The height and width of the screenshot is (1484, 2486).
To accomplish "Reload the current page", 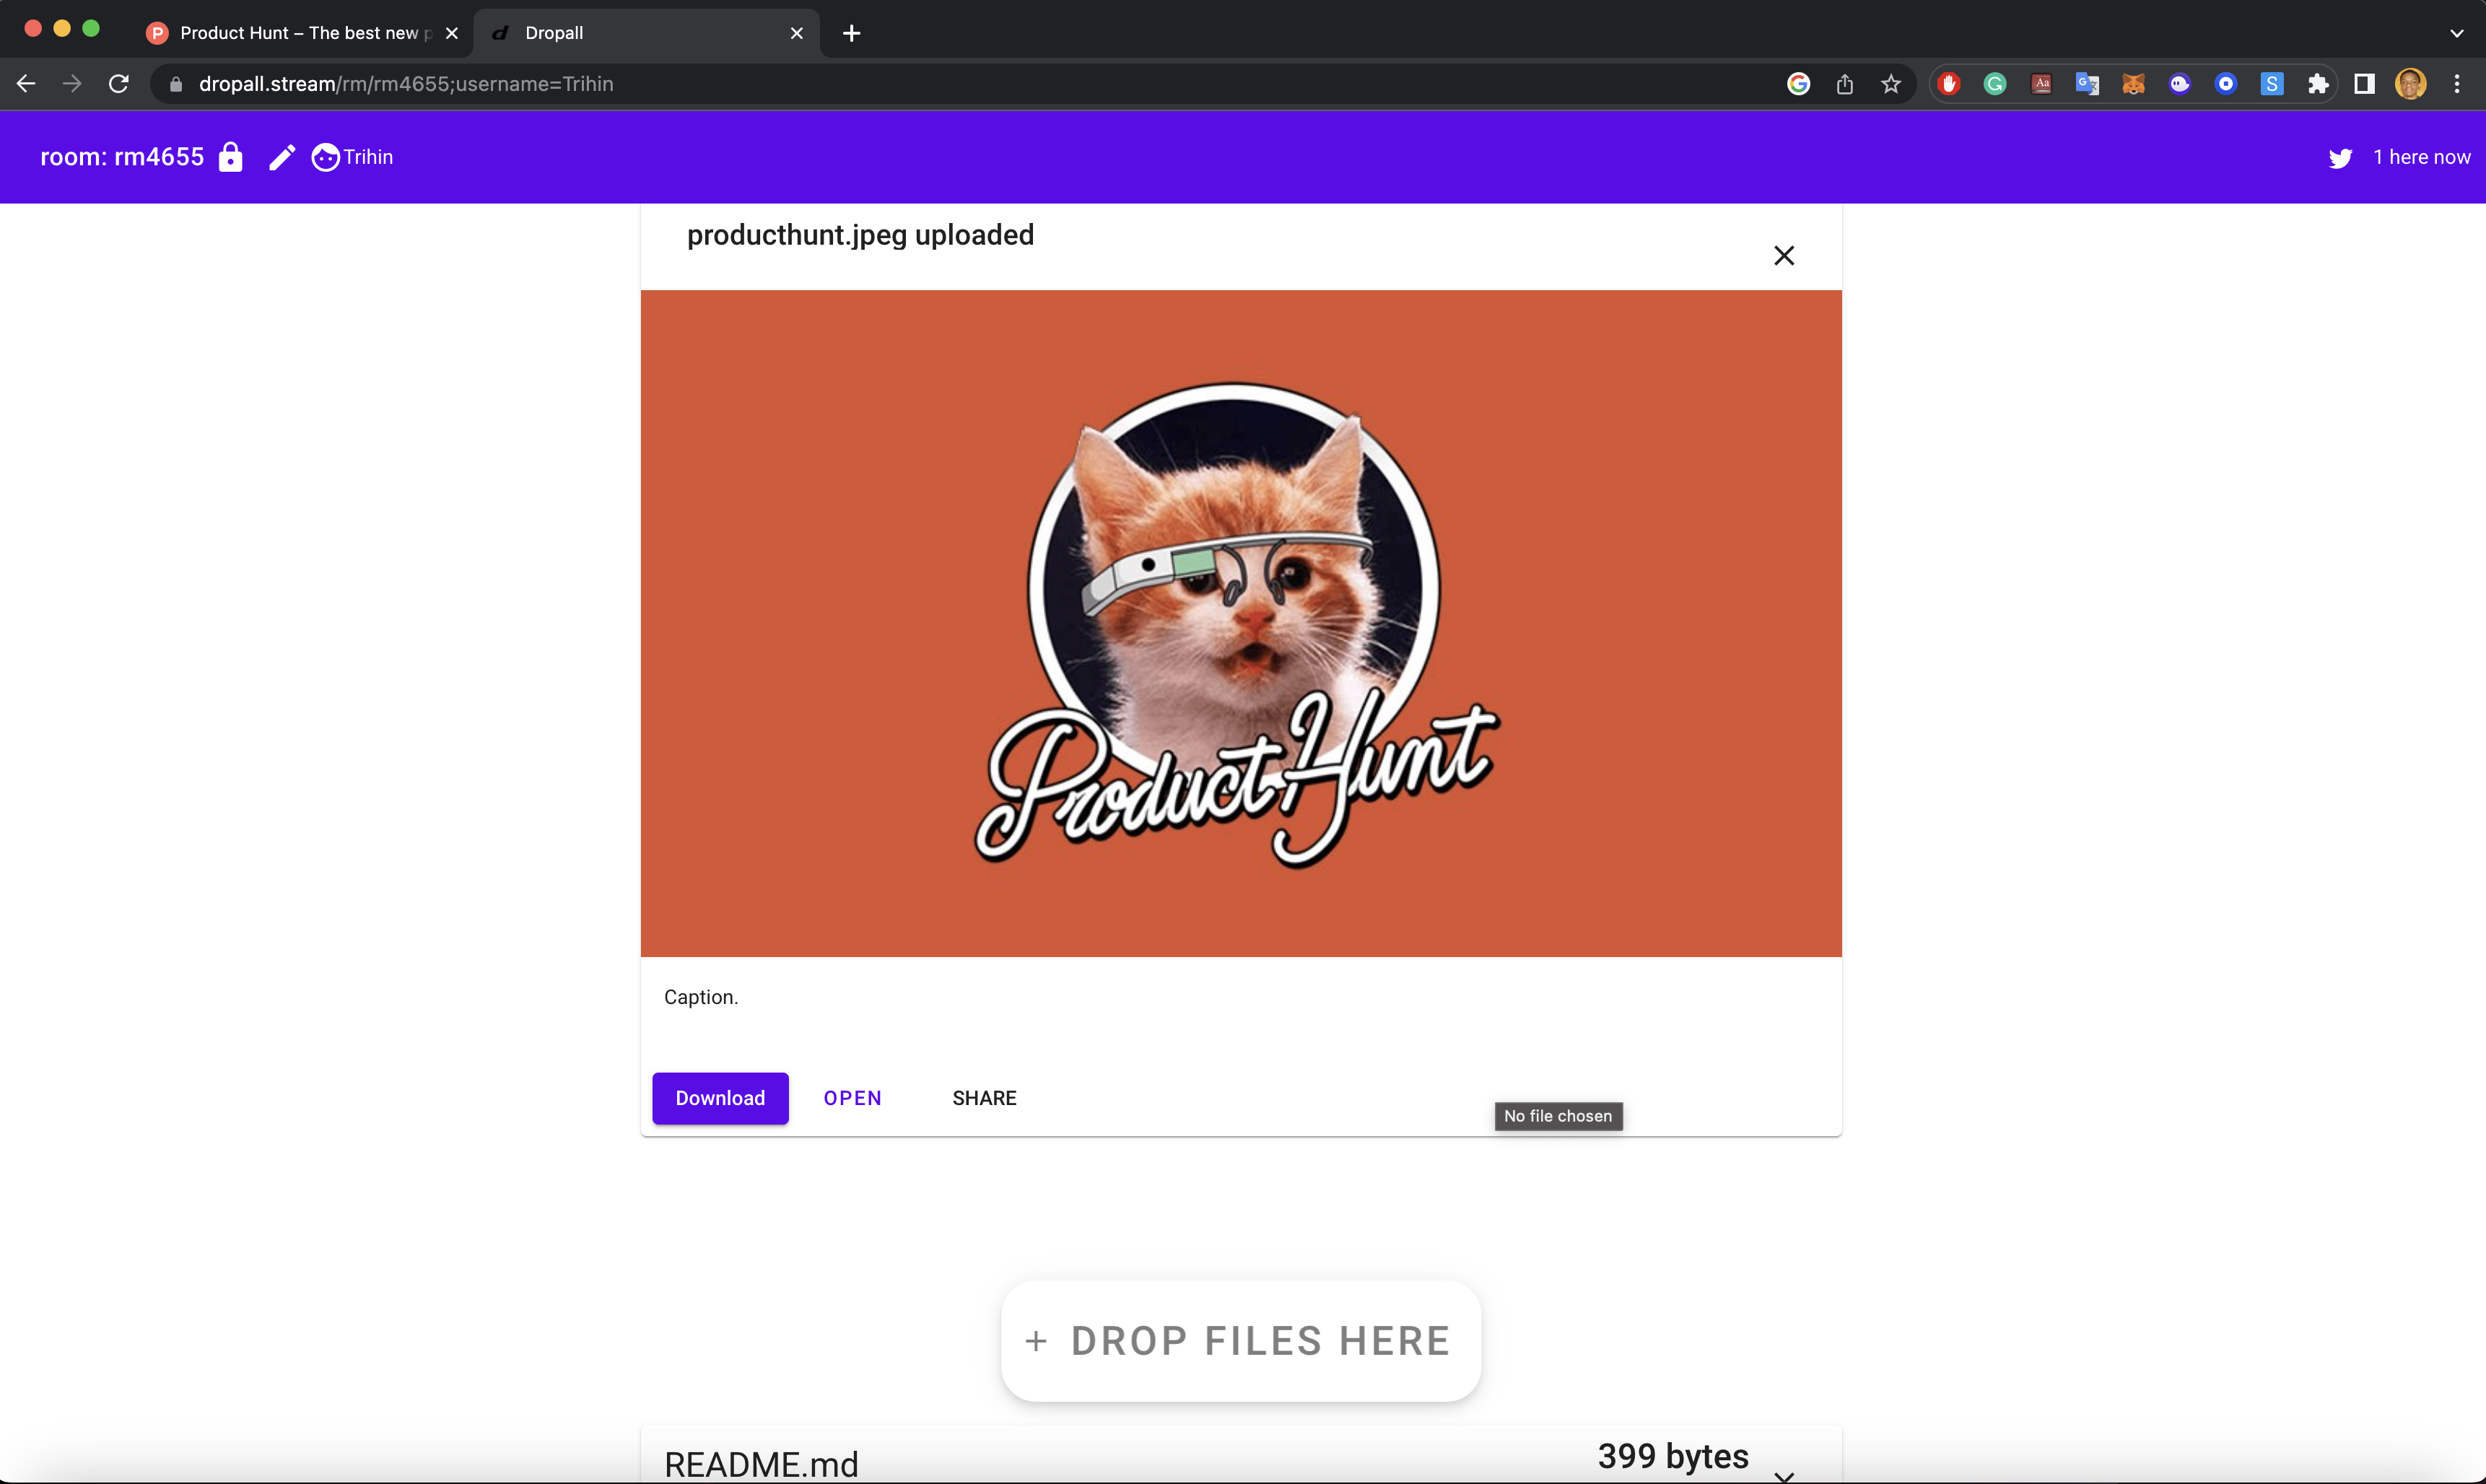I will 119,84.
